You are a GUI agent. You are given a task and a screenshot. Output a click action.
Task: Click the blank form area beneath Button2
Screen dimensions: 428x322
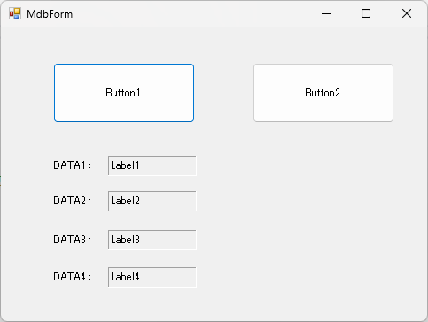[x=323, y=206]
